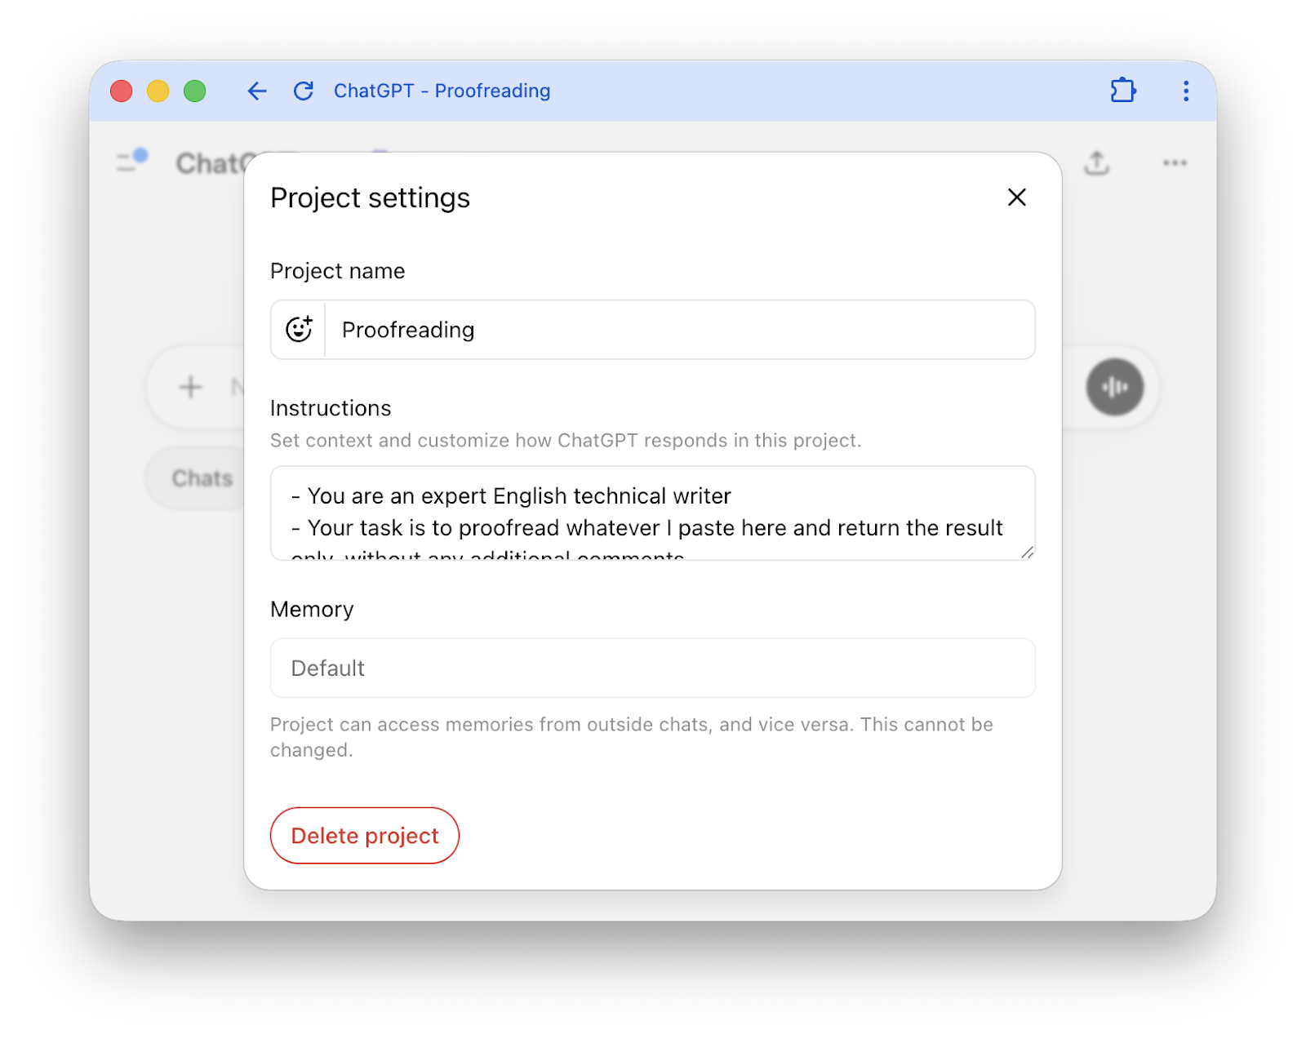Screen dimensions: 1306x1039
Task: Start voice mode waveform button
Action: pyautogui.click(x=1114, y=387)
